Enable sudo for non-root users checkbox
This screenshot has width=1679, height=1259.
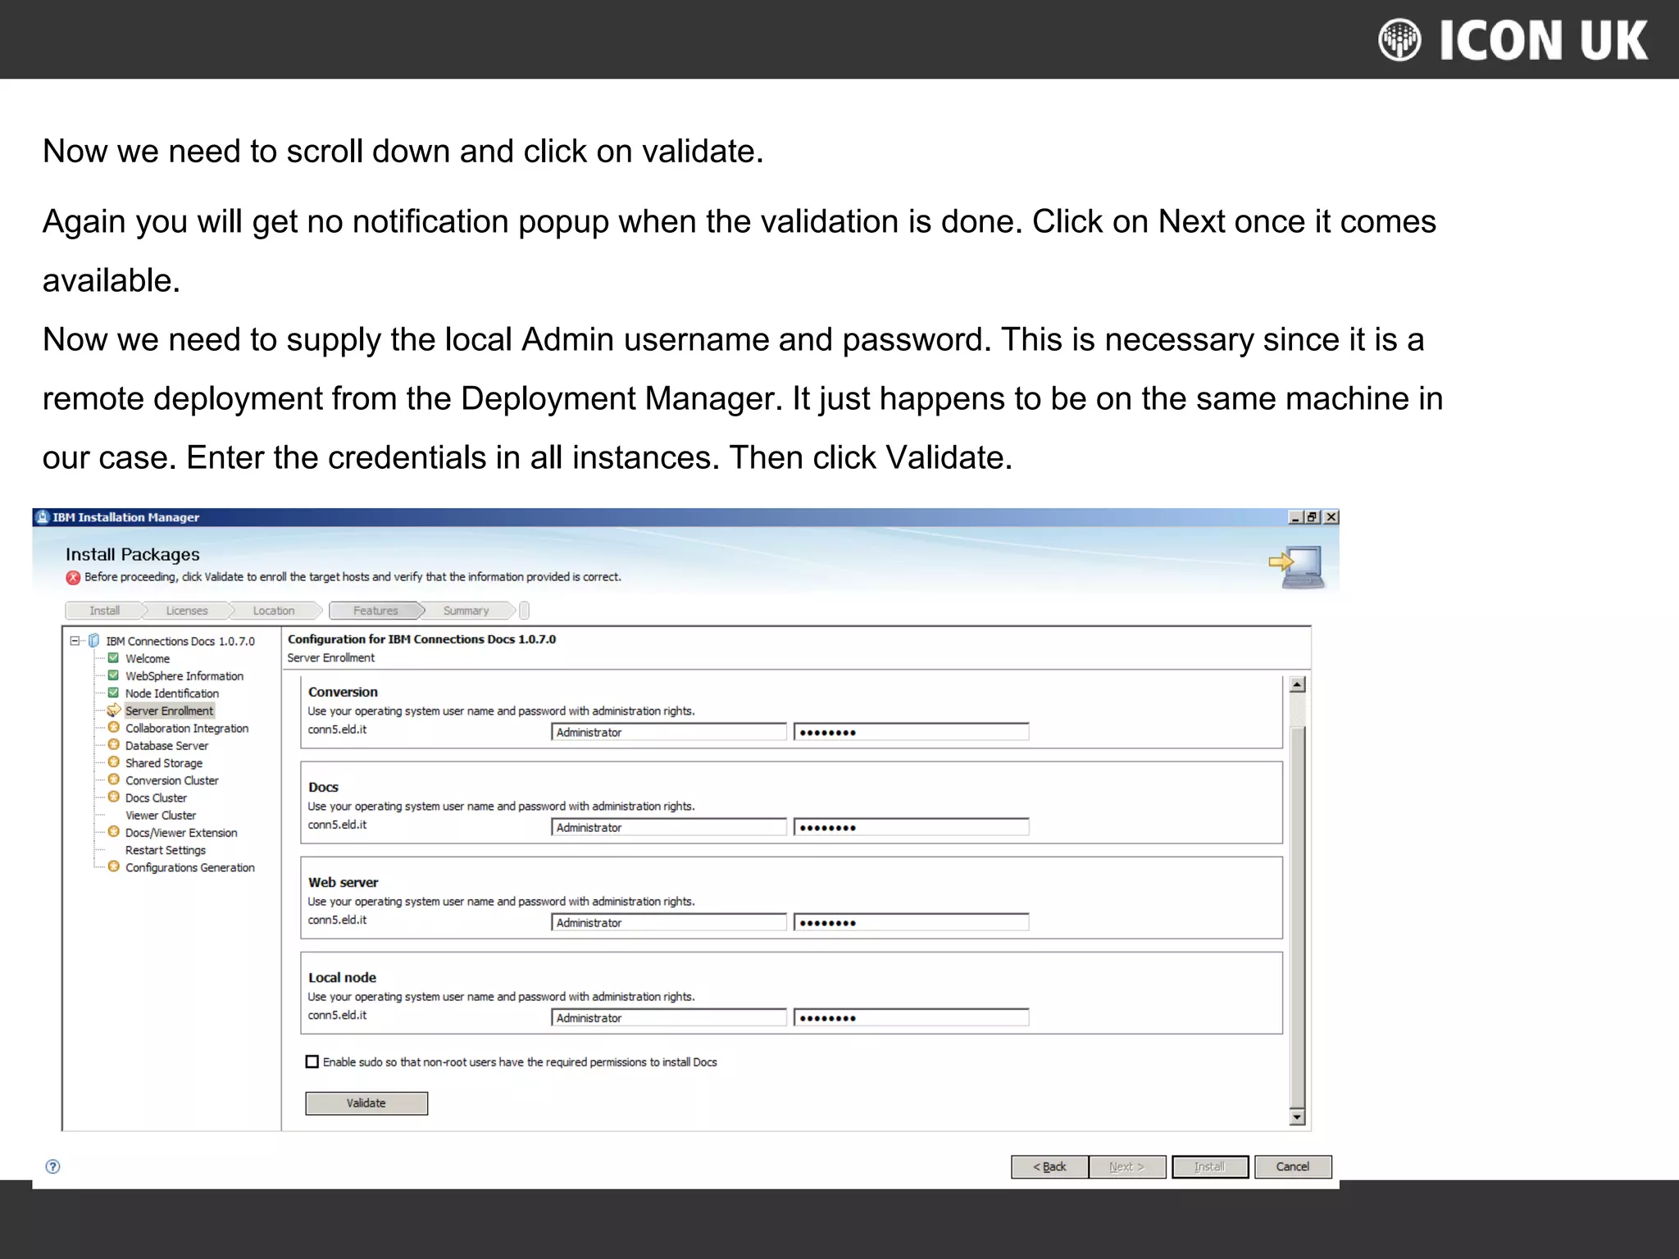point(312,1062)
